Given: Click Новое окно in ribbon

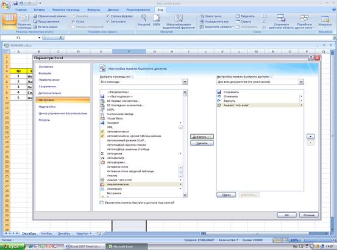Looking at the screenshot, I should (x=210, y=16).
